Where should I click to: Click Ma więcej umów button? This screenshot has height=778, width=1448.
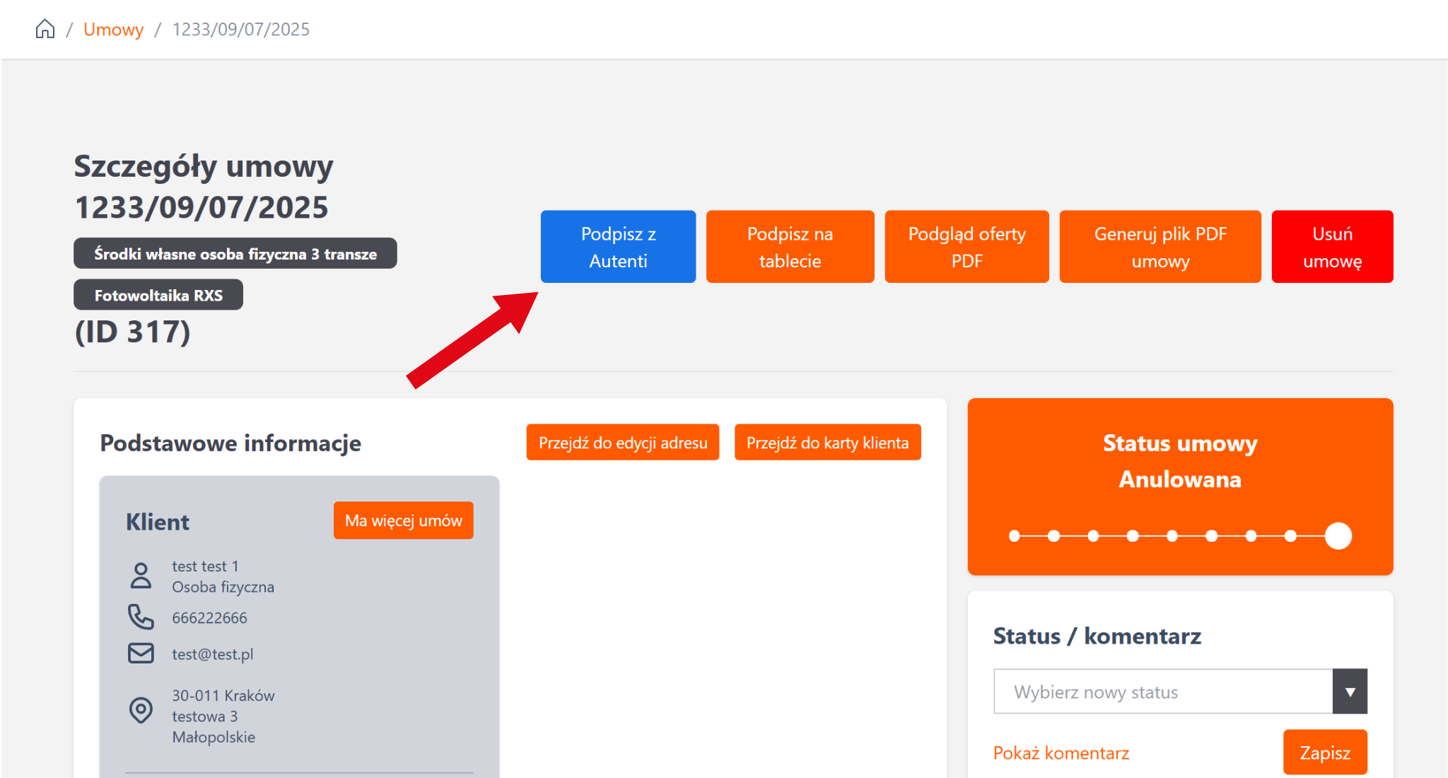click(x=403, y=521)
